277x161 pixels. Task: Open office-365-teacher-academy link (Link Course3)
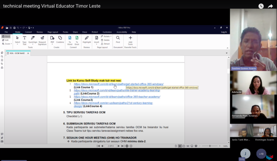(x=117, y=97)
